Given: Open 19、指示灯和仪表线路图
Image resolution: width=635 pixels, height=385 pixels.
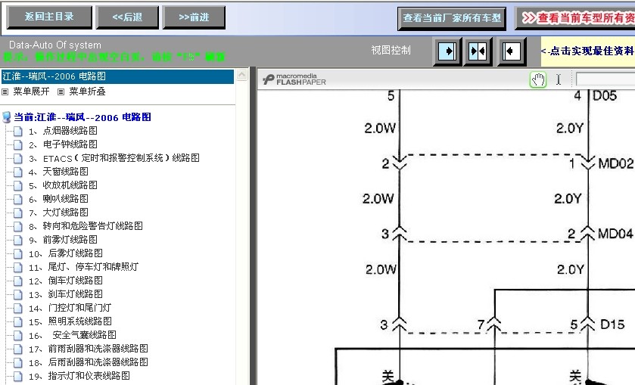Looking at the screenshot, I should 79,376.
